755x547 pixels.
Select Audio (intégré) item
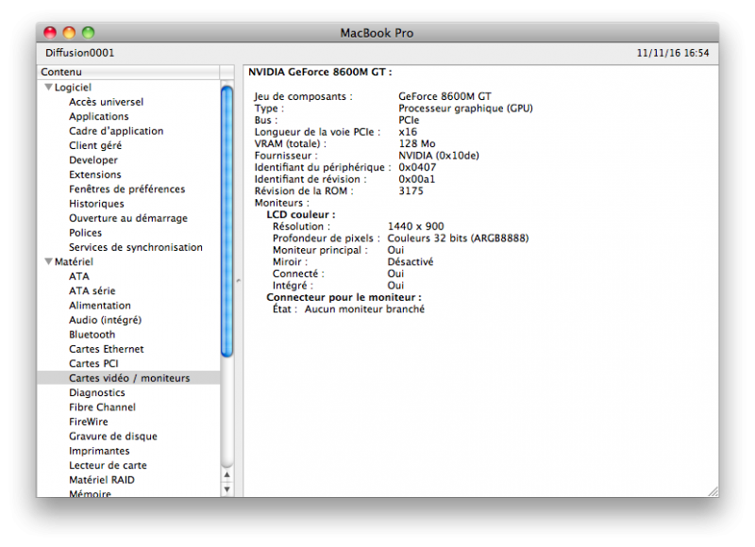[x=105, y=320]
